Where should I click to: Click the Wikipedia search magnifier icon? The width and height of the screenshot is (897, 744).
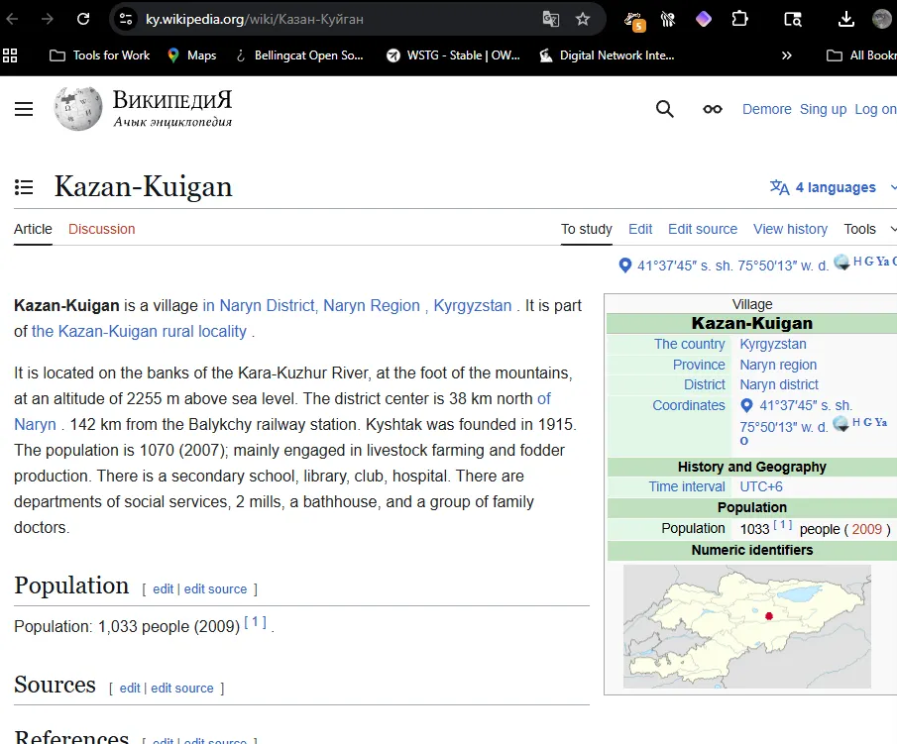tap(665, 109)
